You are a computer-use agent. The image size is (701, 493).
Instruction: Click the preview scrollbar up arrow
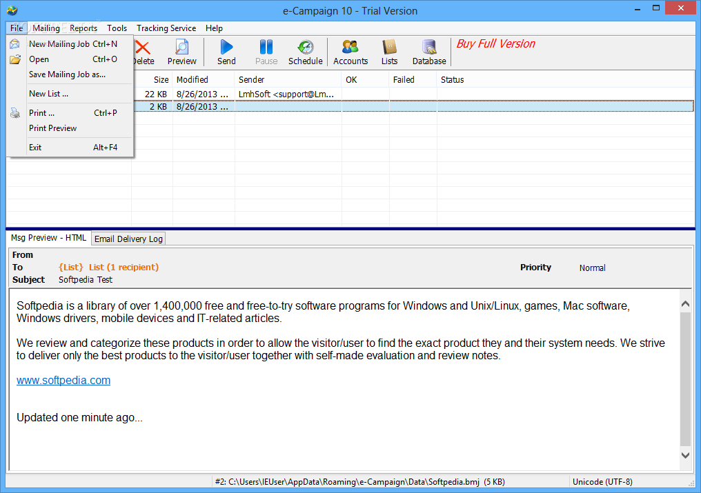[x=685, y=304]
